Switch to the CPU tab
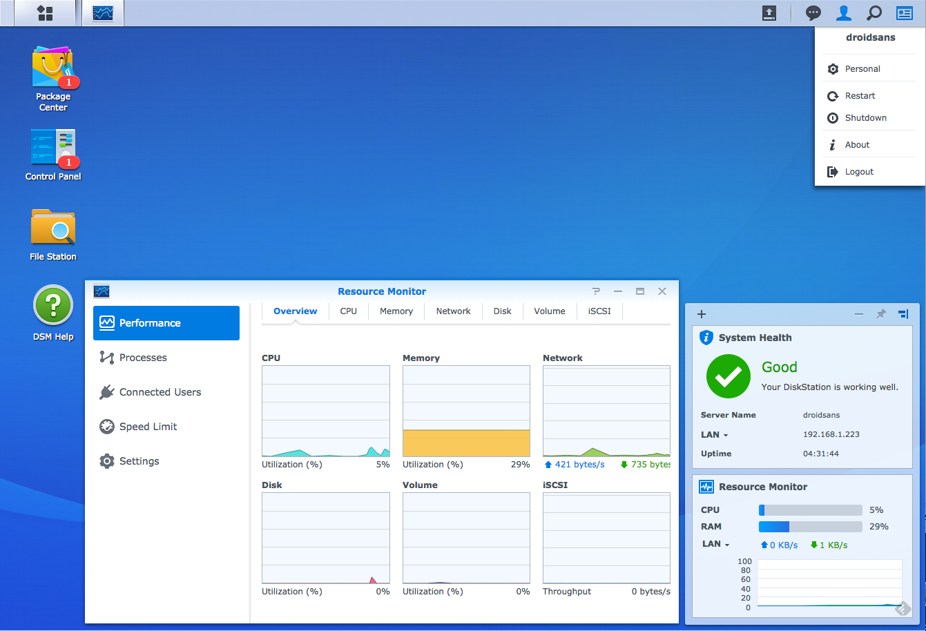This screenshot has width=926, height=631. [x=349, y=311]
